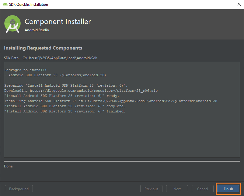Viewport: 244px width, 196px height.
Task: Click empty area of the installation log
Action: (x=122, y=137)
